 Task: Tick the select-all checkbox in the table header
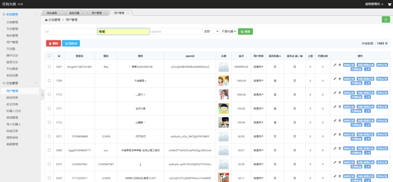[49, 56]
